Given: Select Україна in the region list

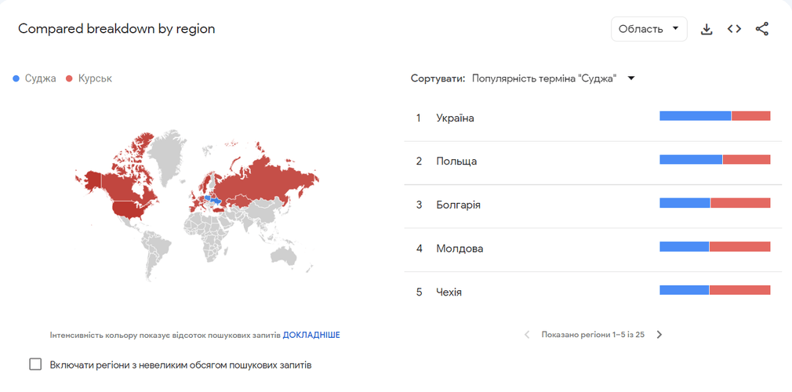Looking at the screenshot, I should click(456, 118).
